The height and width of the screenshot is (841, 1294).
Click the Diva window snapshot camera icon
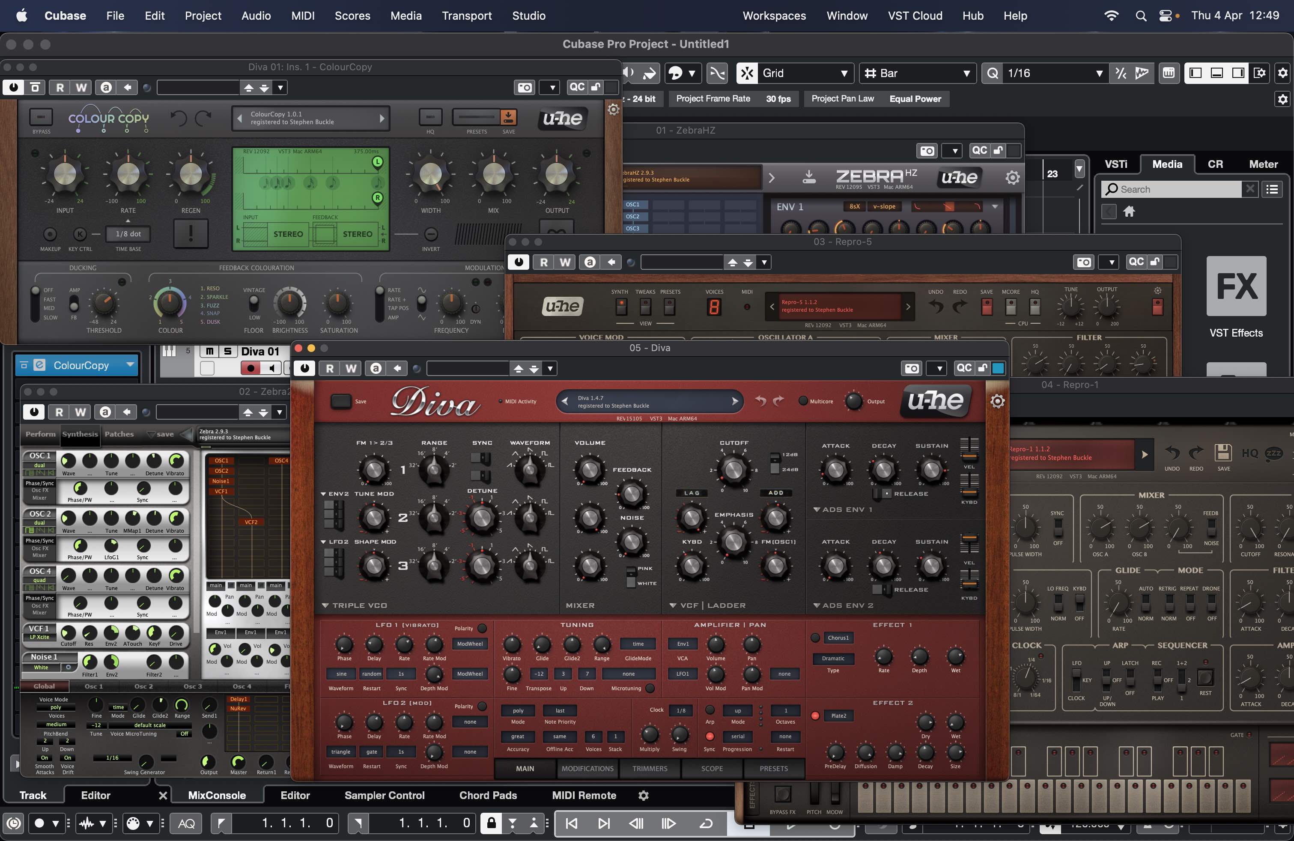click(x=912, y=369)
